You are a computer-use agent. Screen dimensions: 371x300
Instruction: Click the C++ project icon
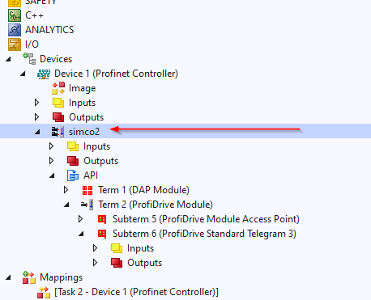[15, 15]
